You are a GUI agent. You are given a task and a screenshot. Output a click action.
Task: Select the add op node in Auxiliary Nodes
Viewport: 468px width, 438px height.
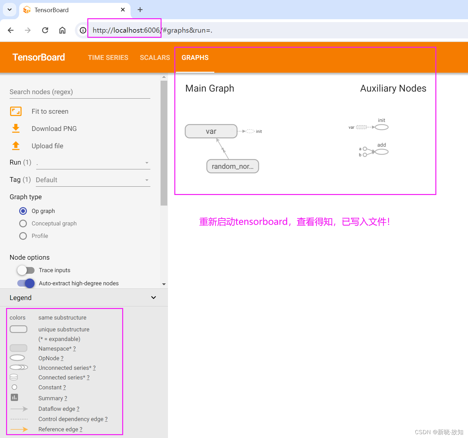pos(382,152)
